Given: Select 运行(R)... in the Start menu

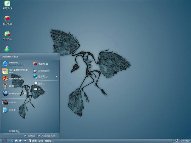Looking at the screenshot, I should click(41, 89).
